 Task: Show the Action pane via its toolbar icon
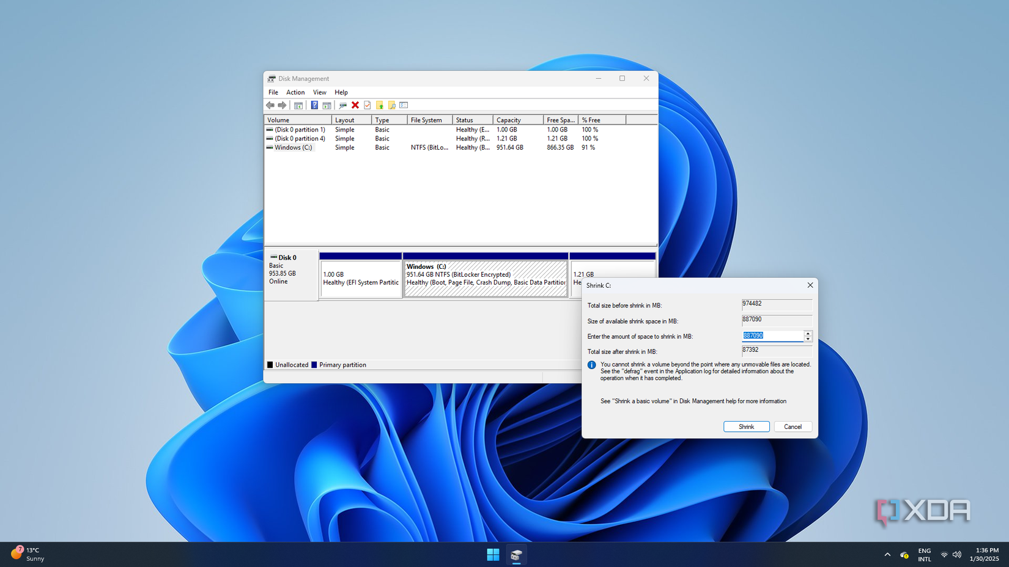327,105
